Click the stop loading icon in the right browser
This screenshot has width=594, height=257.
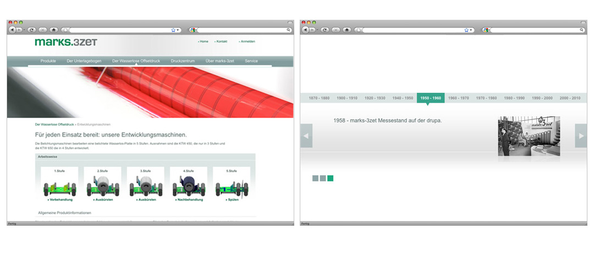pyautogui.click(x=336, y=30)
